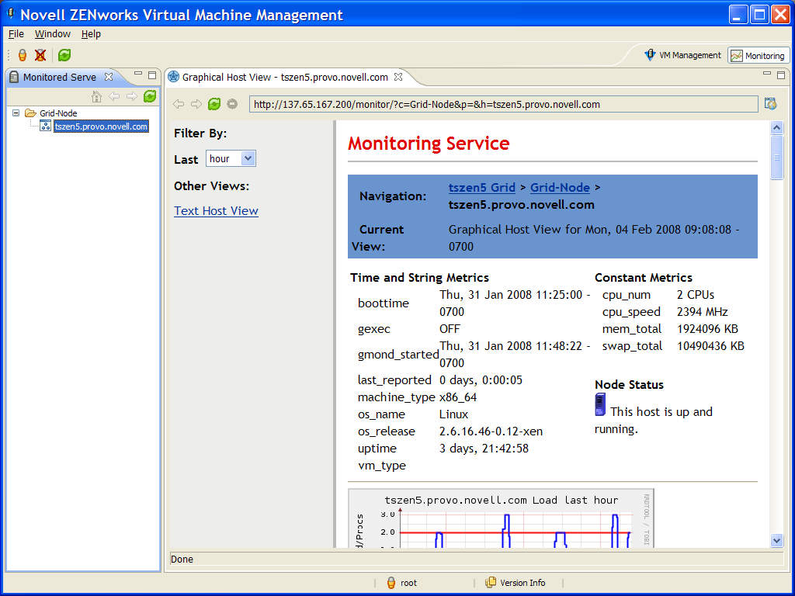Click the crossed-out logout icon in main toolbar
The height and width of the screenshot is (596, 795).
[40, 55]
